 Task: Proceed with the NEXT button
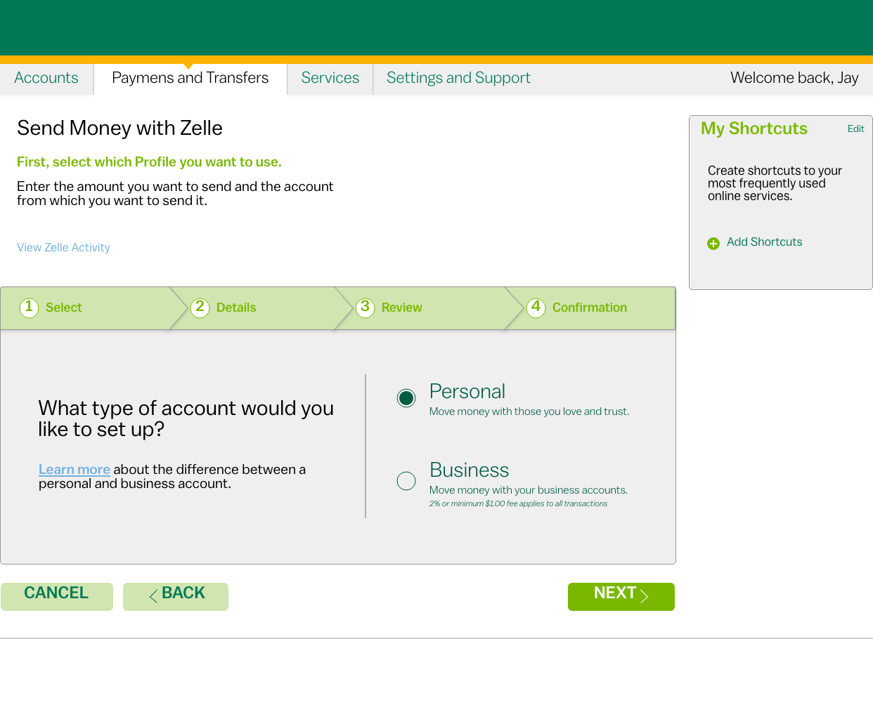tap(621, 596)
